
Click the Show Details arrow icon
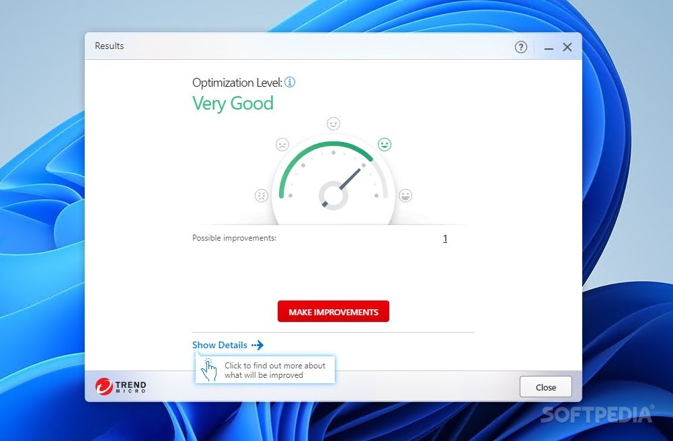pyautogui.click(x=258, y=345)
